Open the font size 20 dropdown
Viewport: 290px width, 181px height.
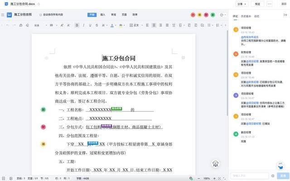pyautogui.click(x=53, y=25)
